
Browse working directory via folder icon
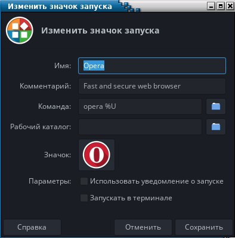(x=216, y=127)
